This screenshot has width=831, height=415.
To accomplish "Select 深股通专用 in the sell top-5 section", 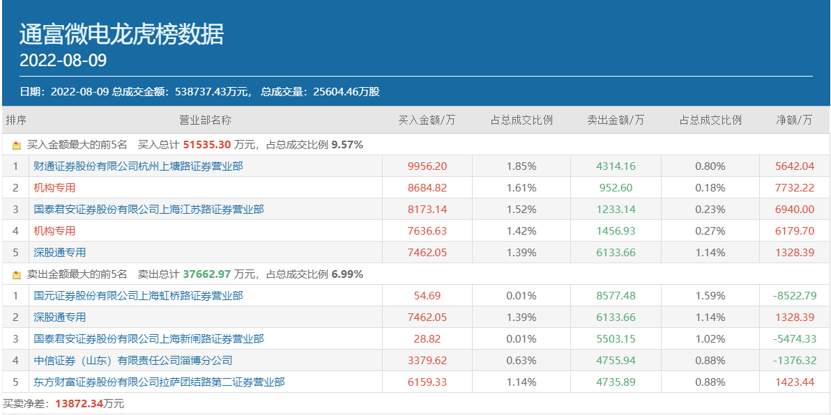I will 60,318.
